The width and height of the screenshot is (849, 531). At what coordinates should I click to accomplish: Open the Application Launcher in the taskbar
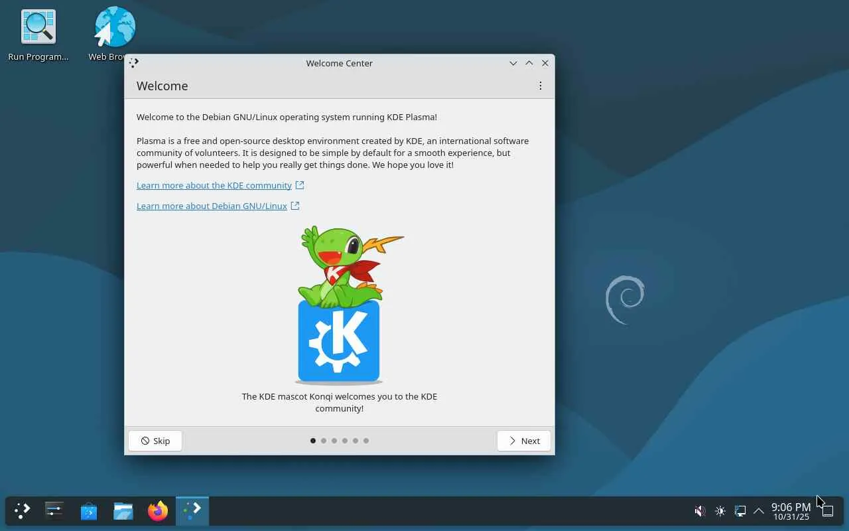[x=23, y=510]
